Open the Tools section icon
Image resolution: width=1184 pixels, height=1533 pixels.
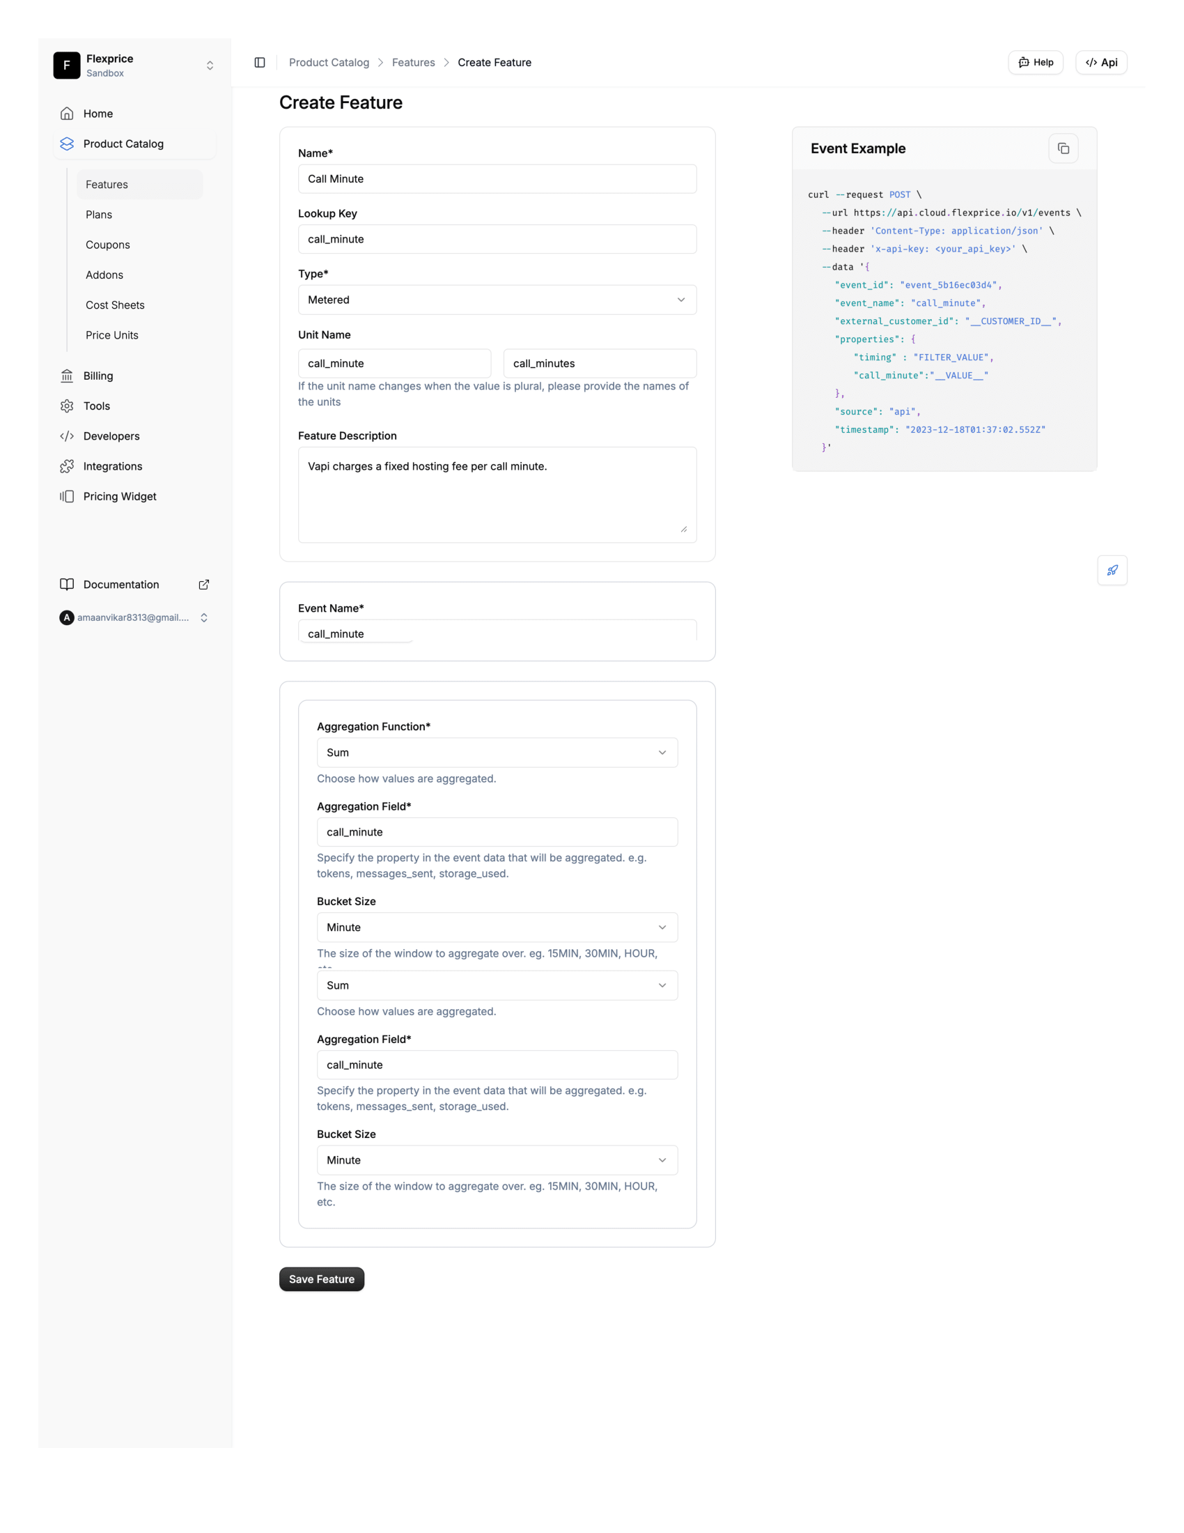point(67,406)
